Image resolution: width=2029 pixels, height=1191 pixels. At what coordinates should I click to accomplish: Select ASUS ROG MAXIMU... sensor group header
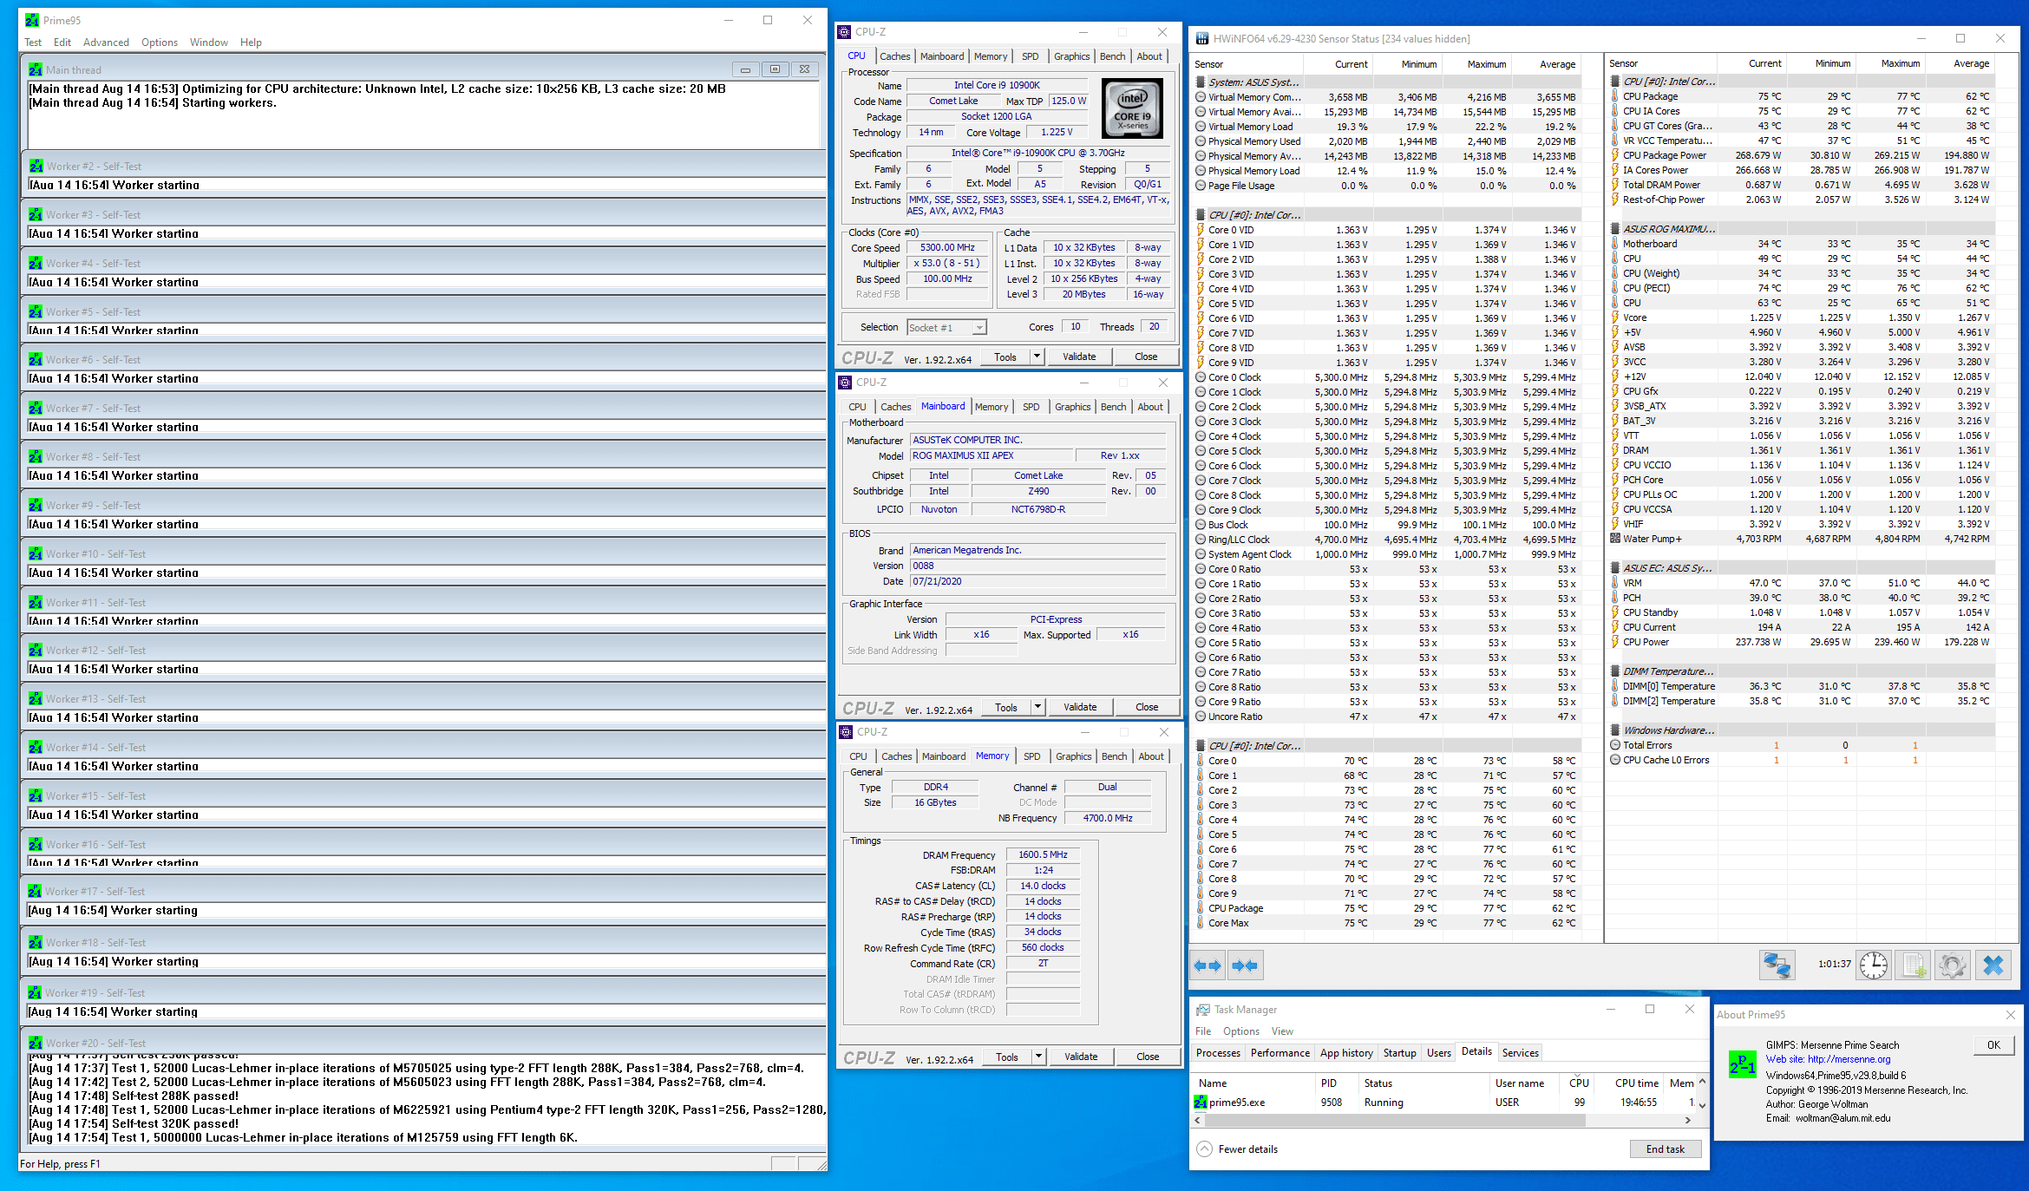[1668, 229]
